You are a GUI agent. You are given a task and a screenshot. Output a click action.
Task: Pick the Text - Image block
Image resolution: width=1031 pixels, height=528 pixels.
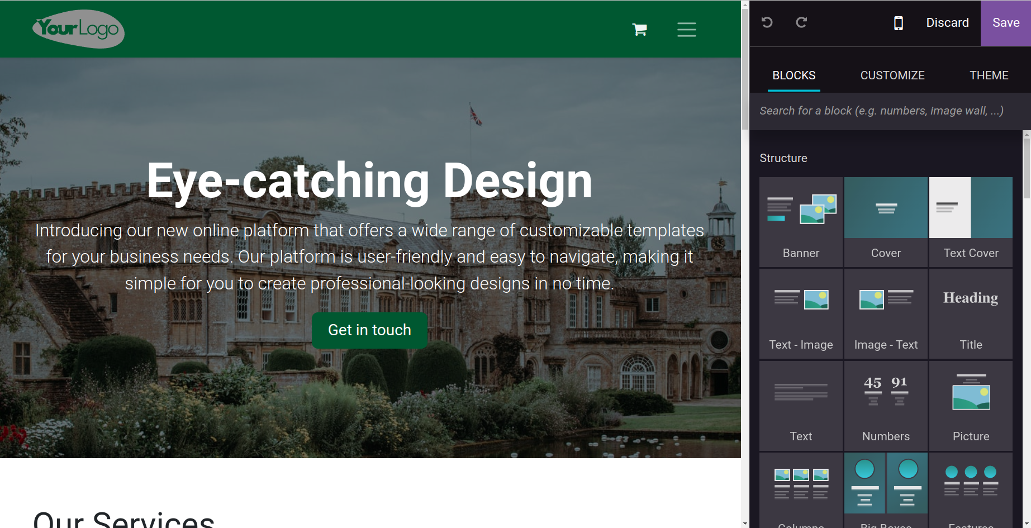(x=801, y=313)
